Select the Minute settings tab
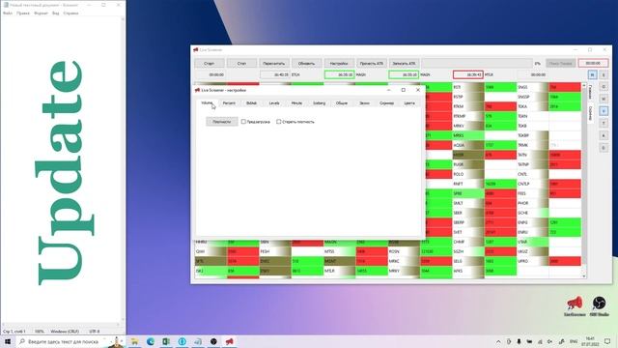Screen dimensions: 618x348 pos(296,103)
